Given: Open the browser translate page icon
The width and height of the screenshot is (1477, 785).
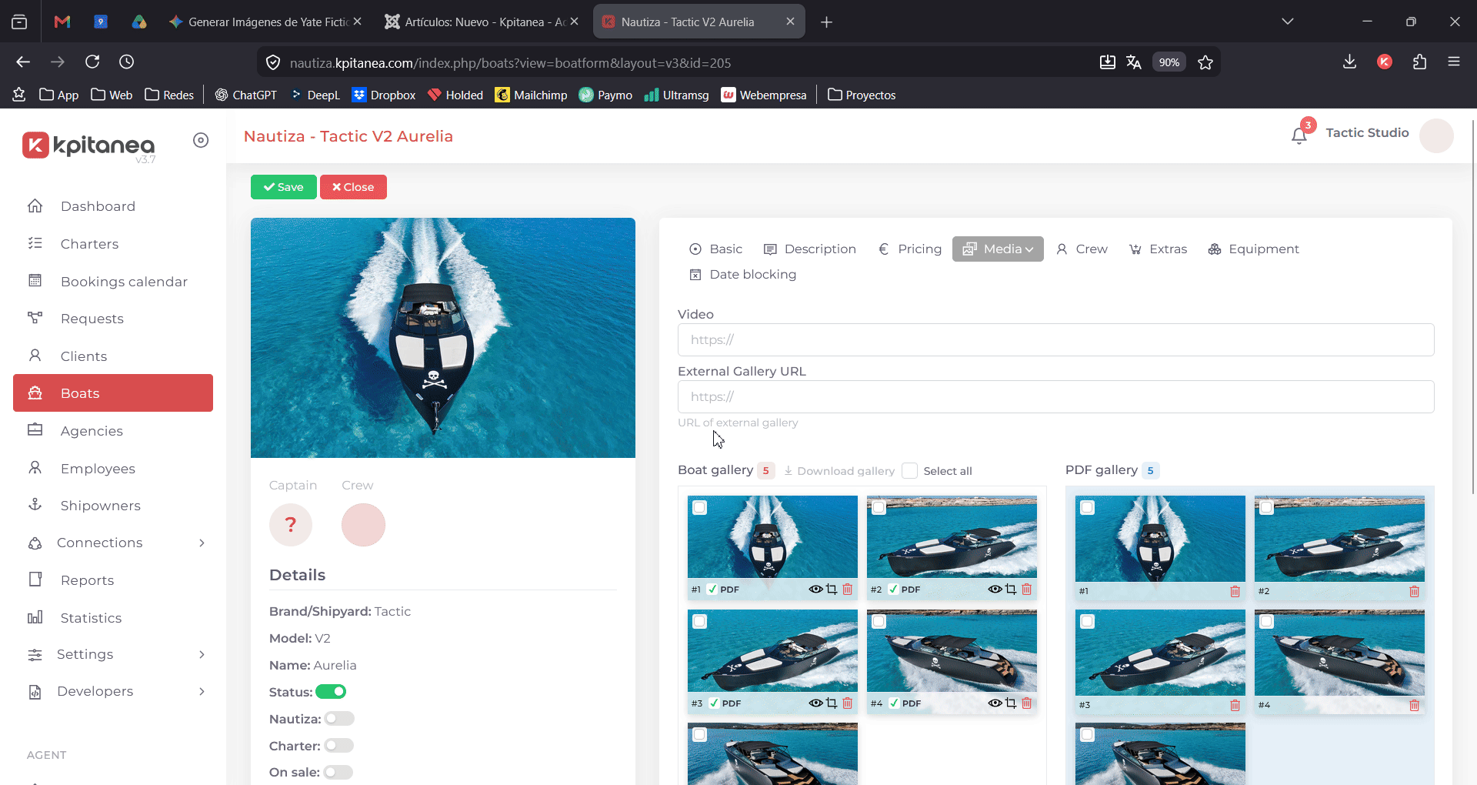Looking at the screenshot, I should 1134,62.
